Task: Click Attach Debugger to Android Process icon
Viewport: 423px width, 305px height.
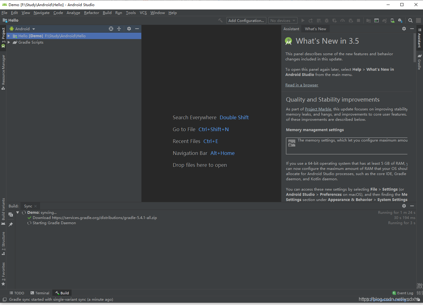Action: pos(351,20)
